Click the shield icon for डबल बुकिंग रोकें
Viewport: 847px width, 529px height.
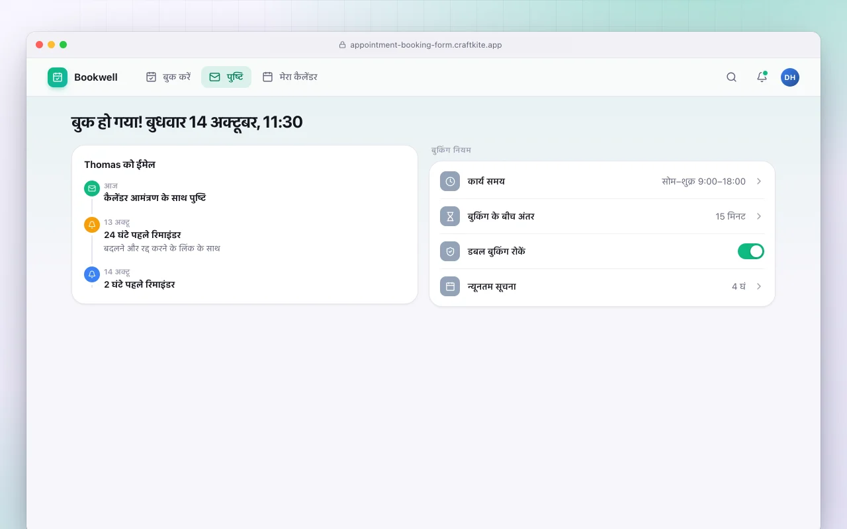(x=450, y=251)
